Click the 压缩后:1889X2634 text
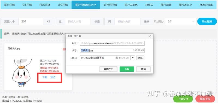This screenshot has height=103, width=218. point(50,71)
